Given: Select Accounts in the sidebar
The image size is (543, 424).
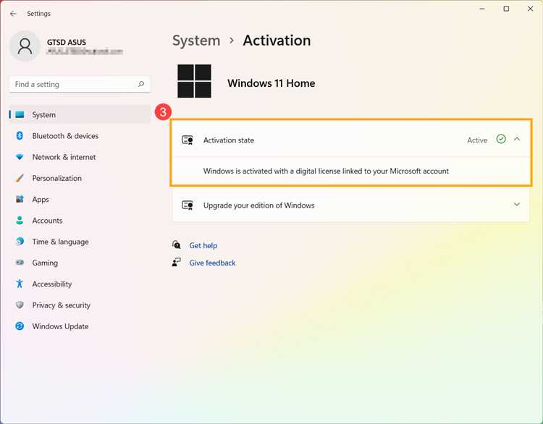Looking at the screenshot, I should [x=80, y=221].
